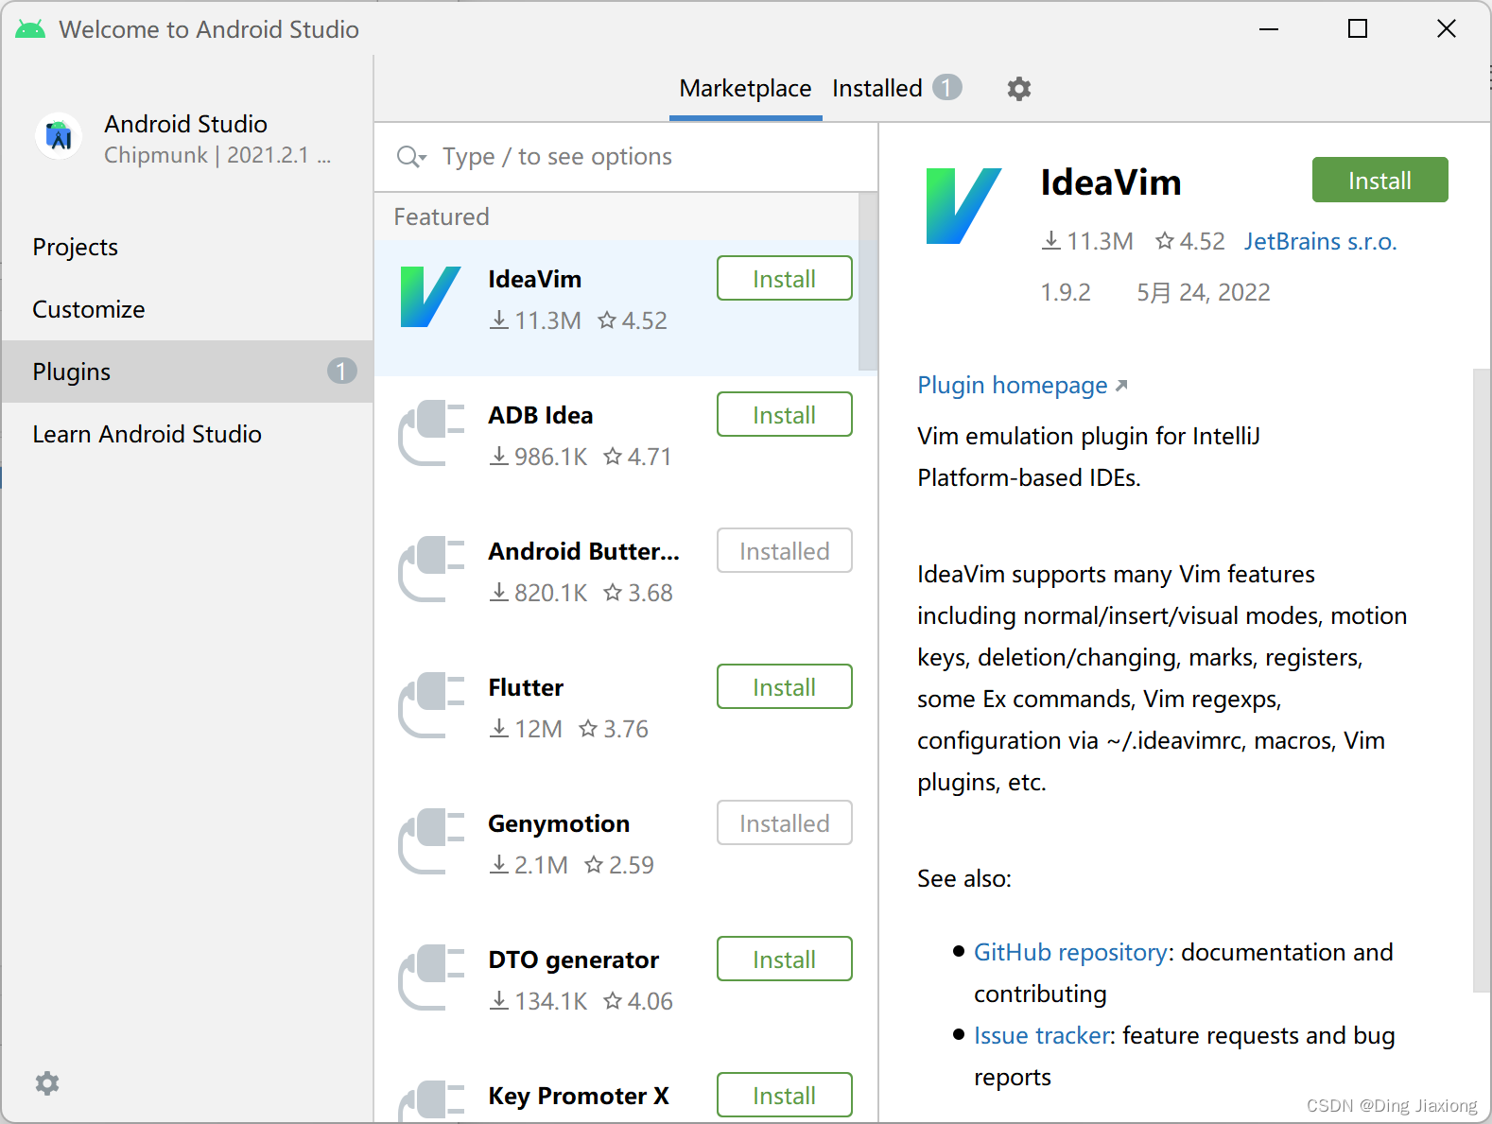This screenshot has width=1492, height=1124.
Task: Focus the plugin search field
Action: click(x=626, y=156)
